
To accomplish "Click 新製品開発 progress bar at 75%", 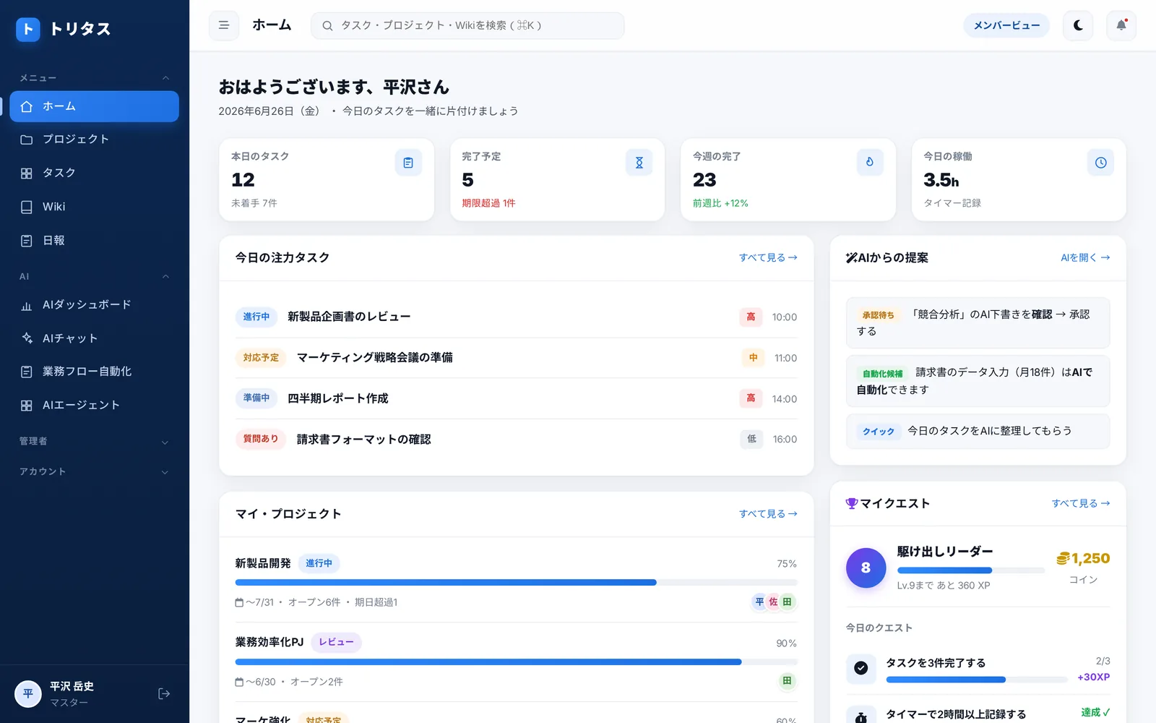I will [516, 582].
